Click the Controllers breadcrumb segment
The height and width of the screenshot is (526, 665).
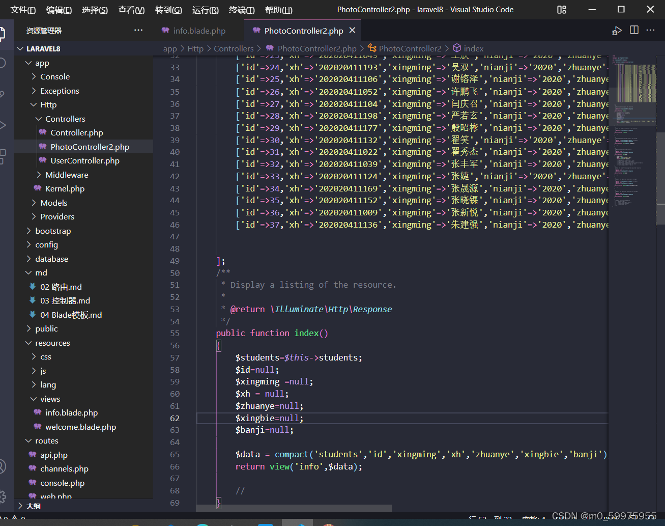tap(234, 48)
